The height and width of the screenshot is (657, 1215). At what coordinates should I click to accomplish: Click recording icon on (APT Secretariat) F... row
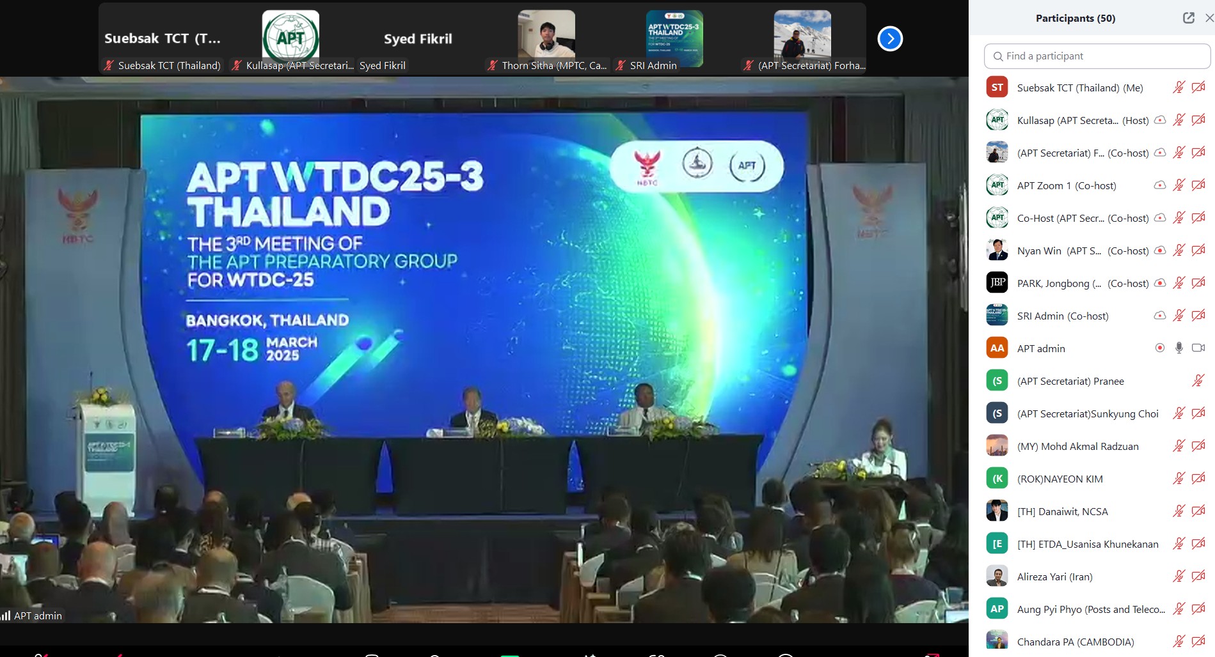(x=1159, y=153)
